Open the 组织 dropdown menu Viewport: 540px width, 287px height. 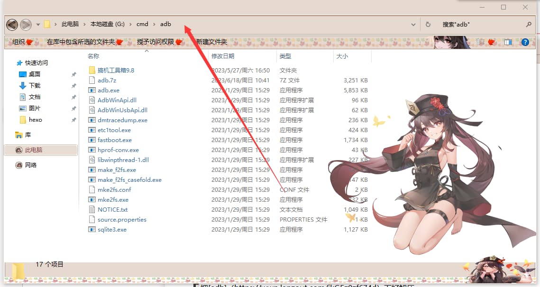(22, 42)
